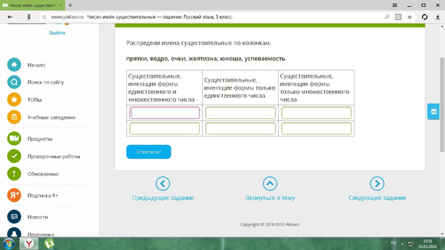The height and width of the screenshot is (250, 445).
Task: Click the circular sync icon in toolbar
Action: pos(425,17)
